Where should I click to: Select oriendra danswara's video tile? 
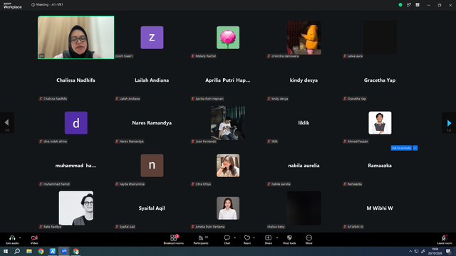click(x=304, y=38)
